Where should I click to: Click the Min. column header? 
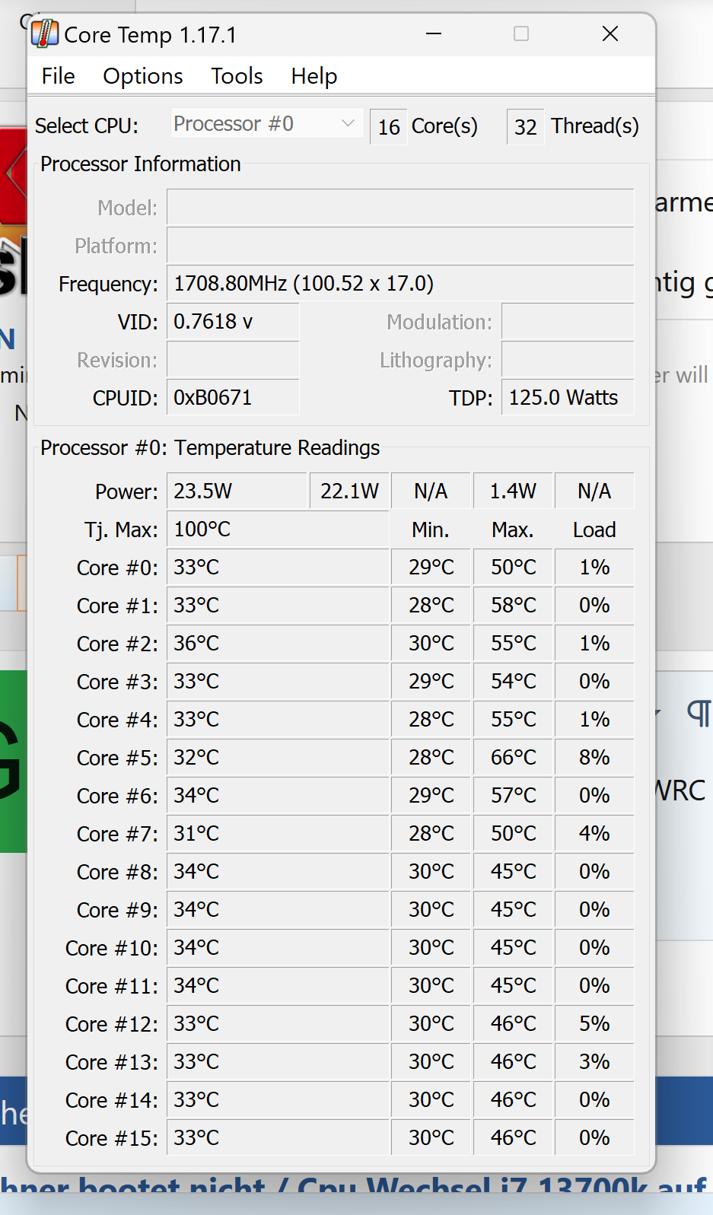431,530
